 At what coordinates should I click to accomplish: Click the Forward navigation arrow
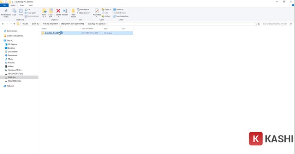(7, 24)
